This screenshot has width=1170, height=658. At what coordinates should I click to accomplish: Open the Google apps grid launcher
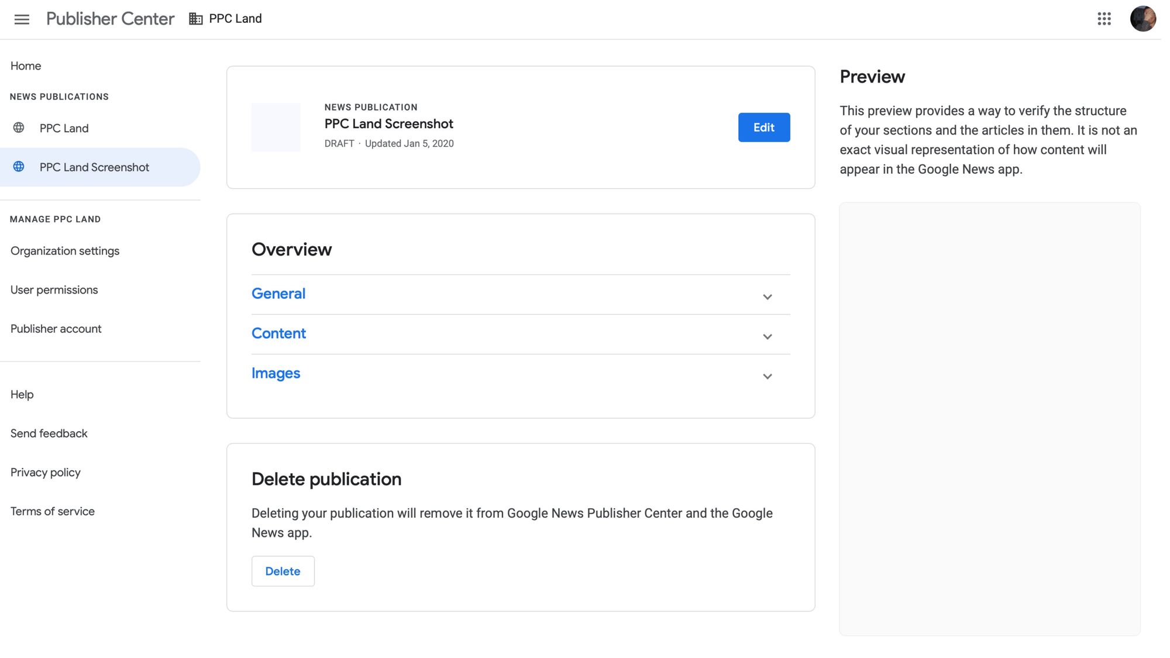(1104, 19)
